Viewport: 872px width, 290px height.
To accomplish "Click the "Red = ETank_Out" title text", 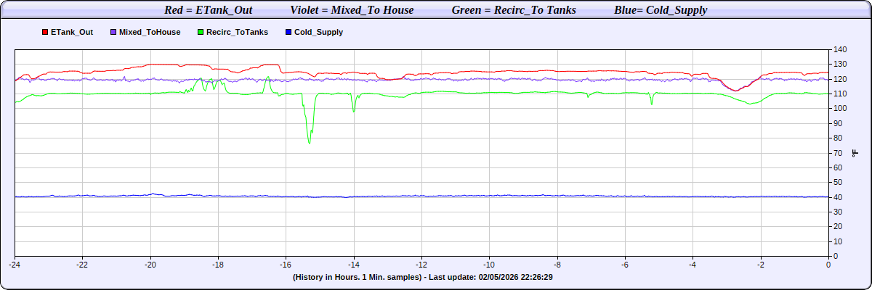I will click(x=209, y=10).
